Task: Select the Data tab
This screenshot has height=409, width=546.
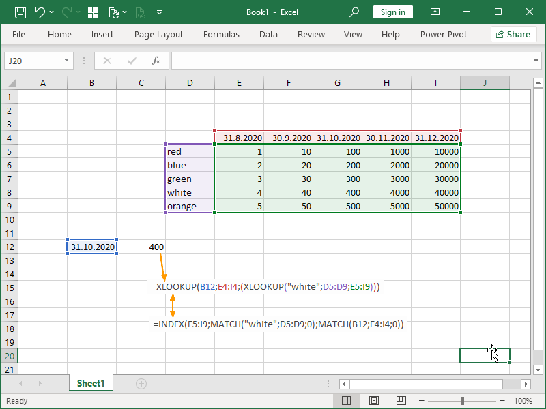Action: [268, 35]
